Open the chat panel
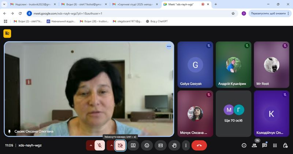This screenshot has height=154, width=293. point(264,146)
